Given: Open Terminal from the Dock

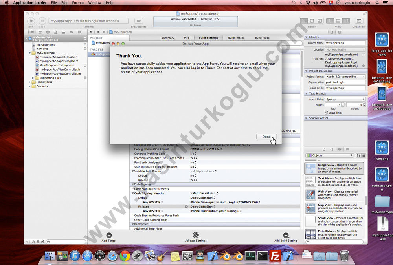Looking at the screenshot, I should tap(263, 256).
